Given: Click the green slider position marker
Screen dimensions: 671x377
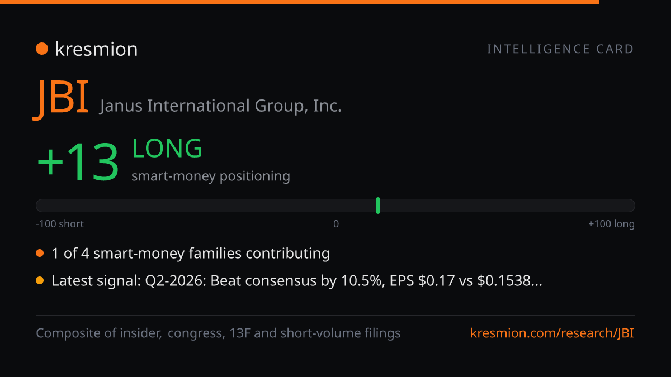Looking at the screenshot, I should pos(378,206).
